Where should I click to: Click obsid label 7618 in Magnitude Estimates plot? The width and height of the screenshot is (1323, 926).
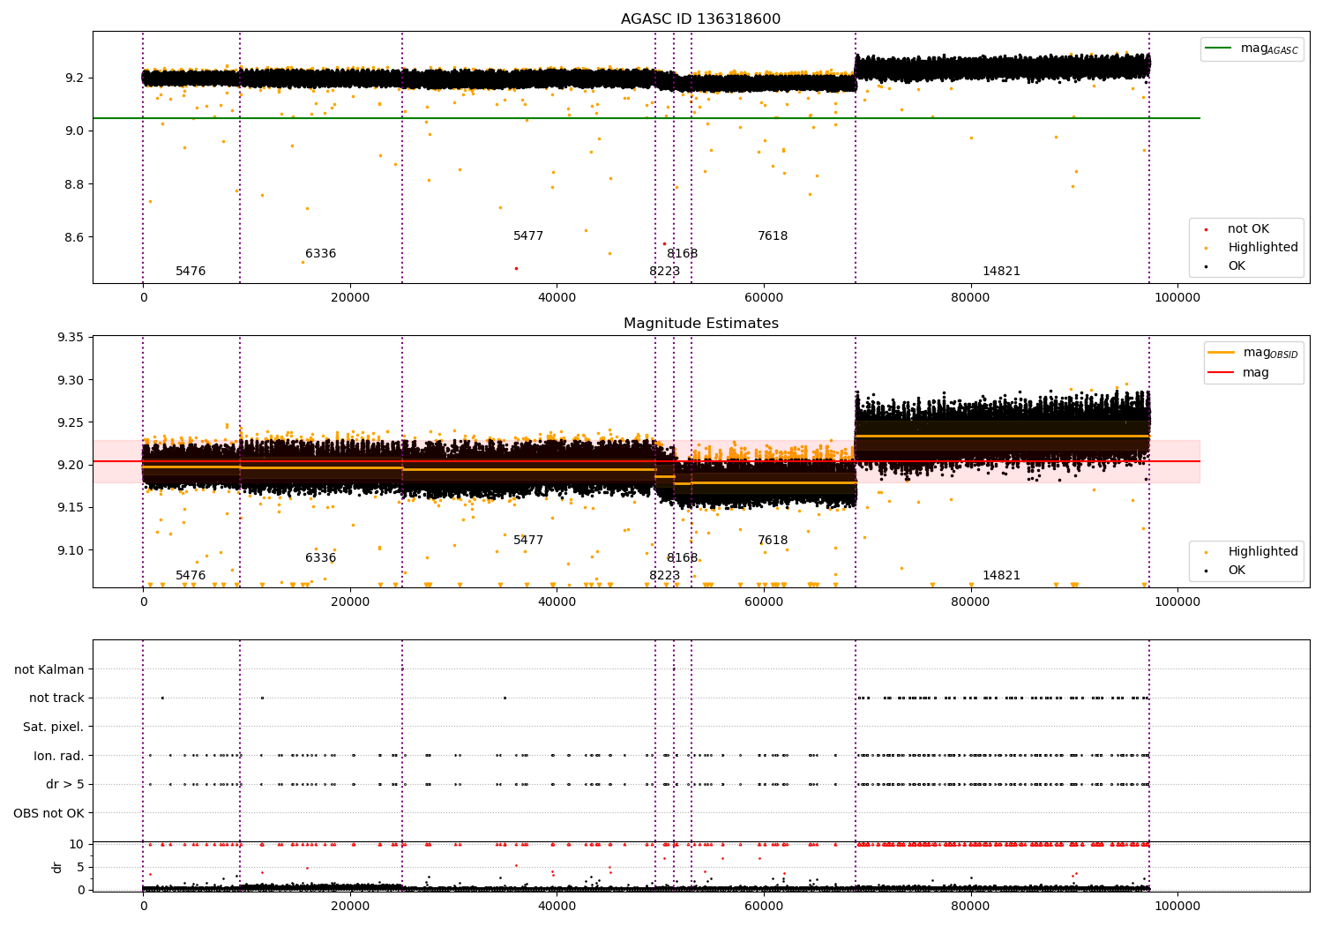coord(773,541)
